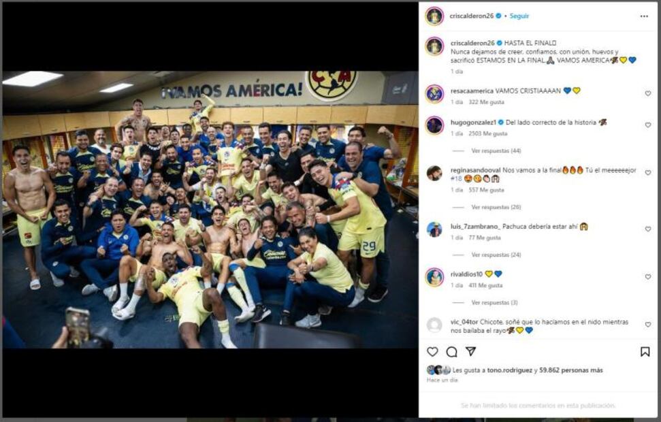Open the comment bubble icon
The image size is (661, 422).
click(x=451, y=352)
